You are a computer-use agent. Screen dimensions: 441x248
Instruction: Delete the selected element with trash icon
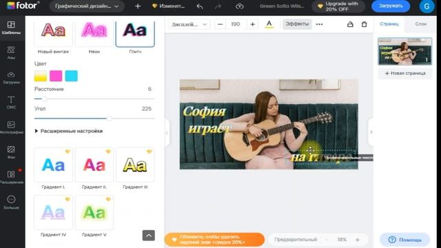pyautogui.click(x=365, y=24)
